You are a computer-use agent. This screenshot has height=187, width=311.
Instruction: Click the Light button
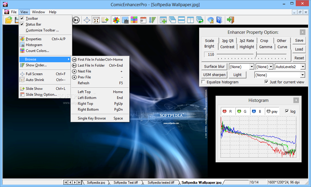[237, 75]
